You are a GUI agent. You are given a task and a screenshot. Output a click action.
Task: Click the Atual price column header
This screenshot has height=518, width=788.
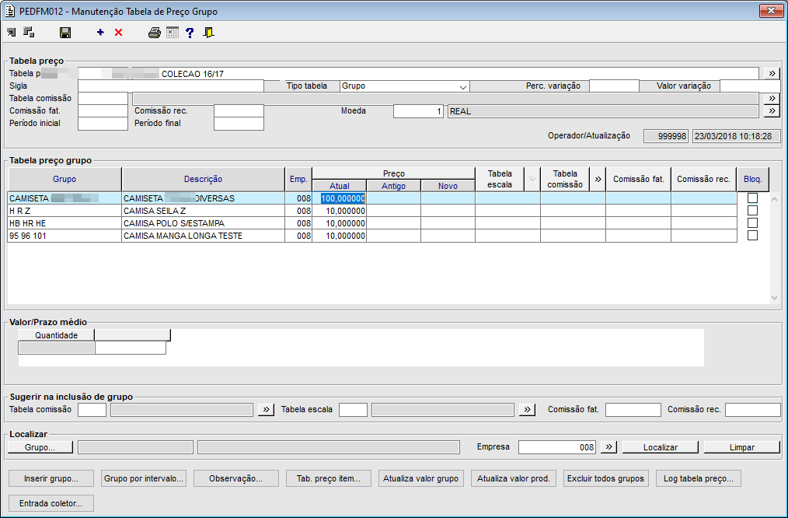340,186
